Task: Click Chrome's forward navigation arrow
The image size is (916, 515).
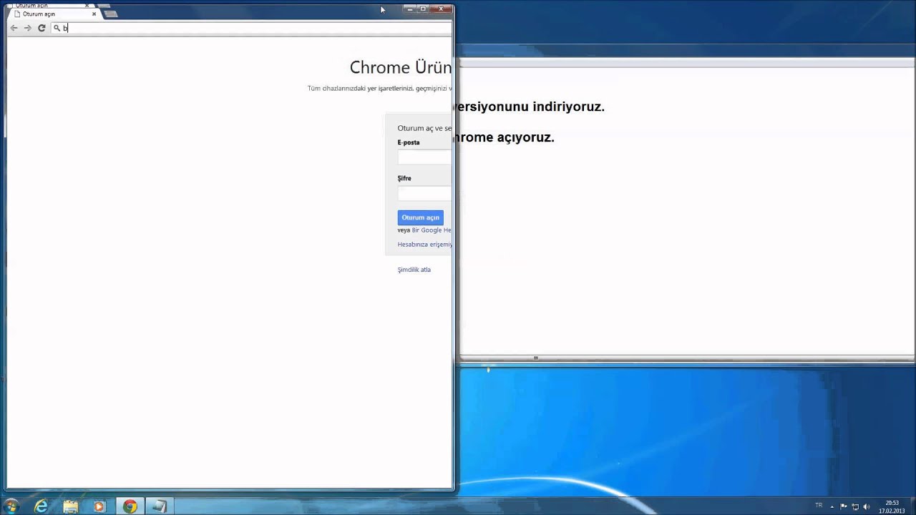Action: (x=28, y=28)
